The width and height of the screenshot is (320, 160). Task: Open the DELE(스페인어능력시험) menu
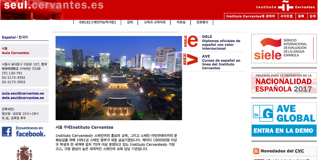pos(97,22)
